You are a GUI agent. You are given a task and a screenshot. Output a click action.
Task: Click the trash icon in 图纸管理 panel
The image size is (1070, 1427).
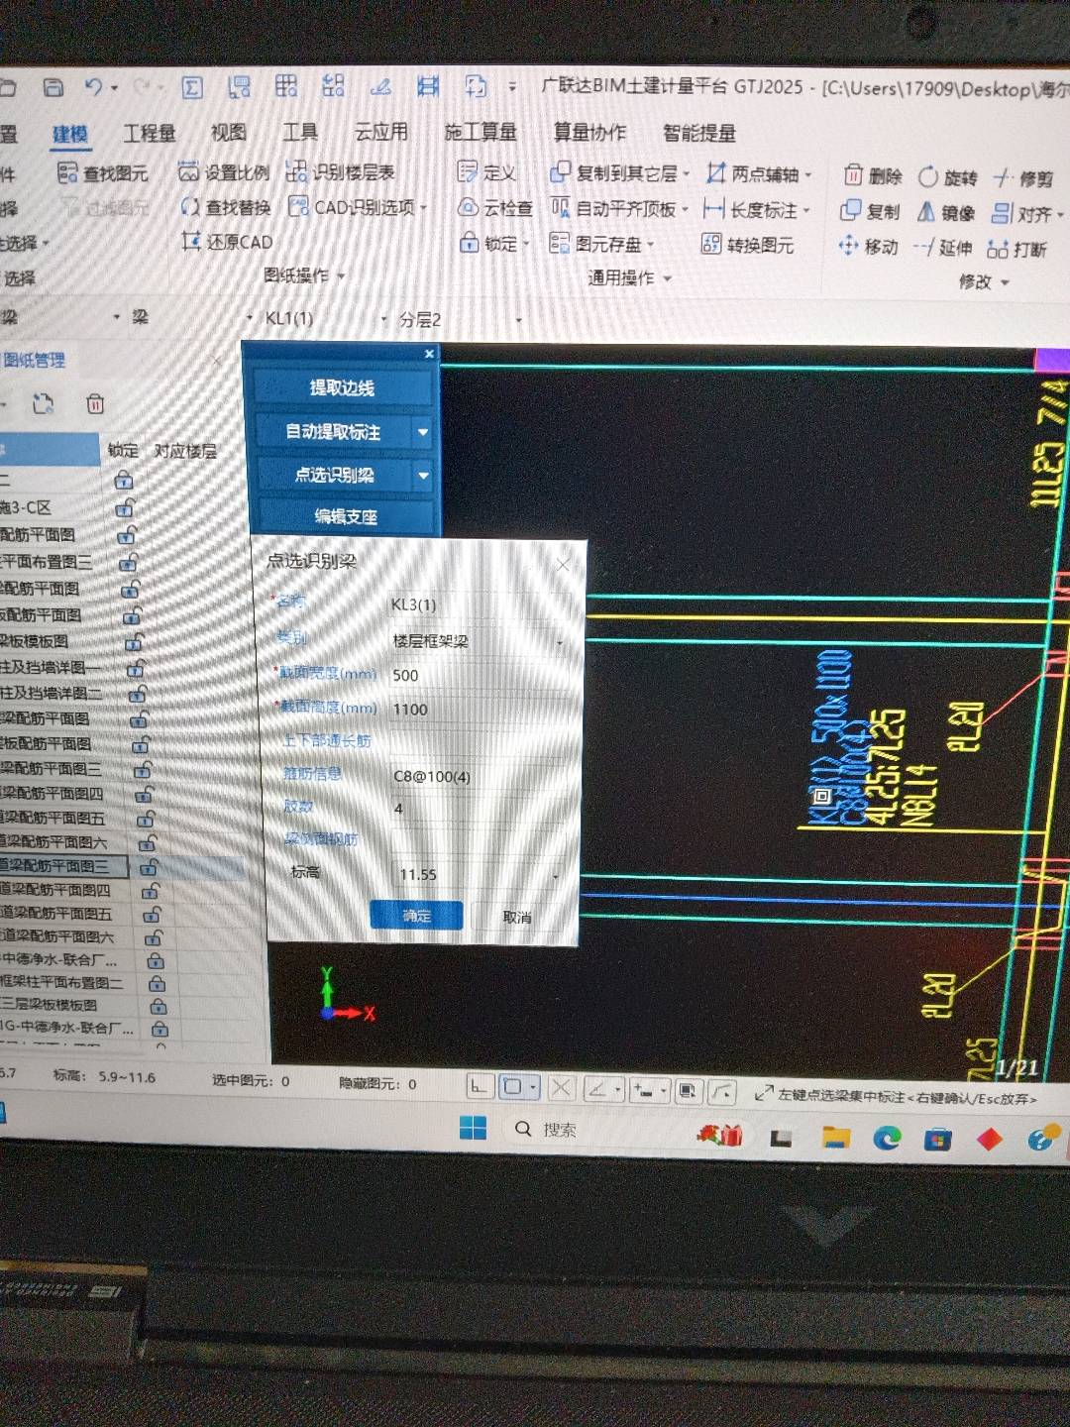tap(95, 403)
